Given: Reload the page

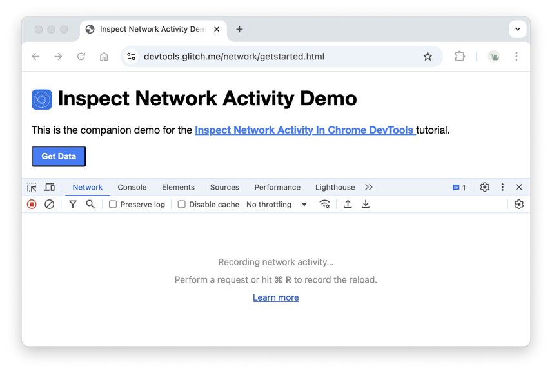Looking at the screenshot, I should (81, 56).
